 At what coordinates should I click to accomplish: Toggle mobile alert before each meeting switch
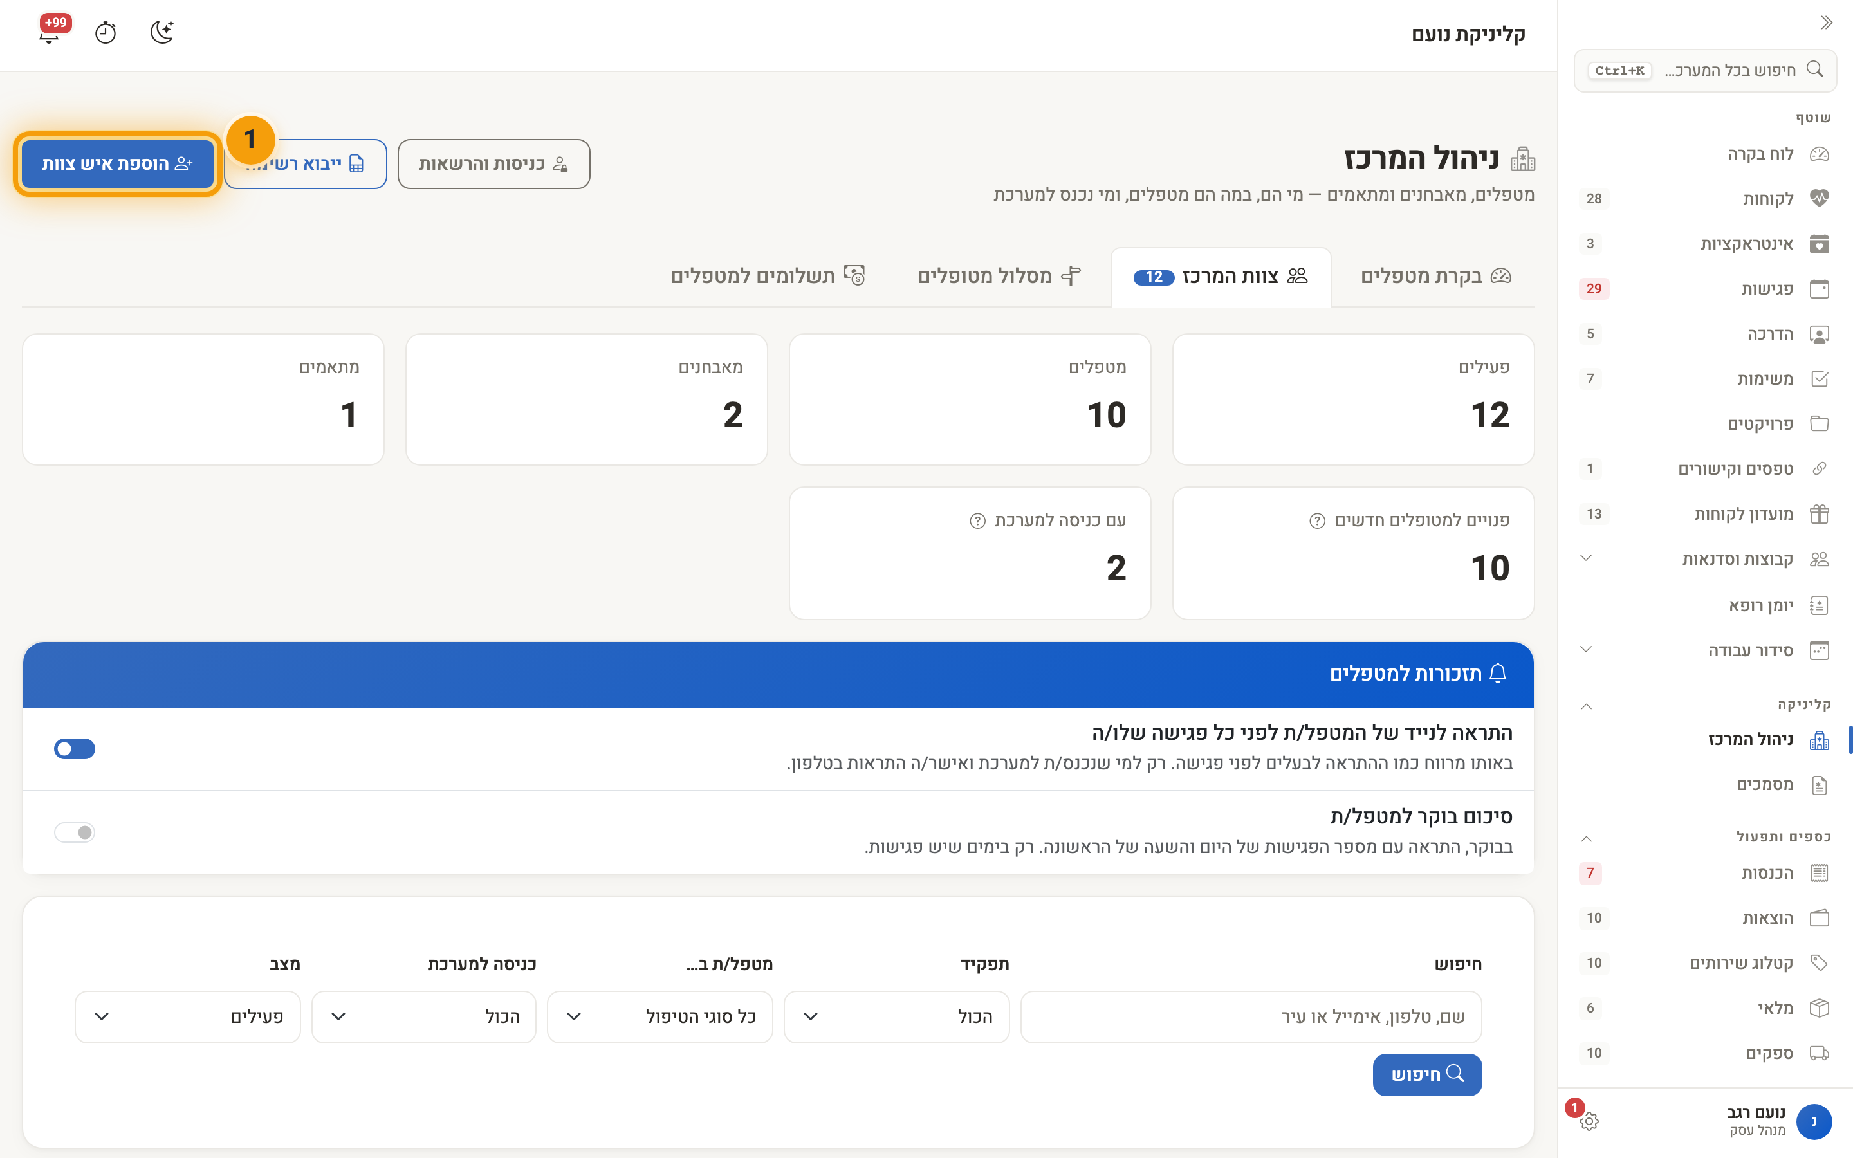pos(74,748)
